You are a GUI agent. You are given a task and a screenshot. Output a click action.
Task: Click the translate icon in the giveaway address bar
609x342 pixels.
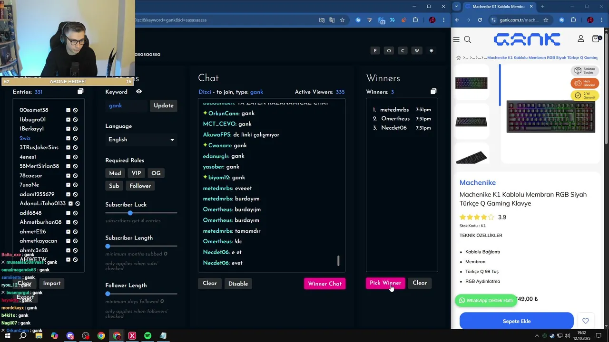click(x=332, y=20)
